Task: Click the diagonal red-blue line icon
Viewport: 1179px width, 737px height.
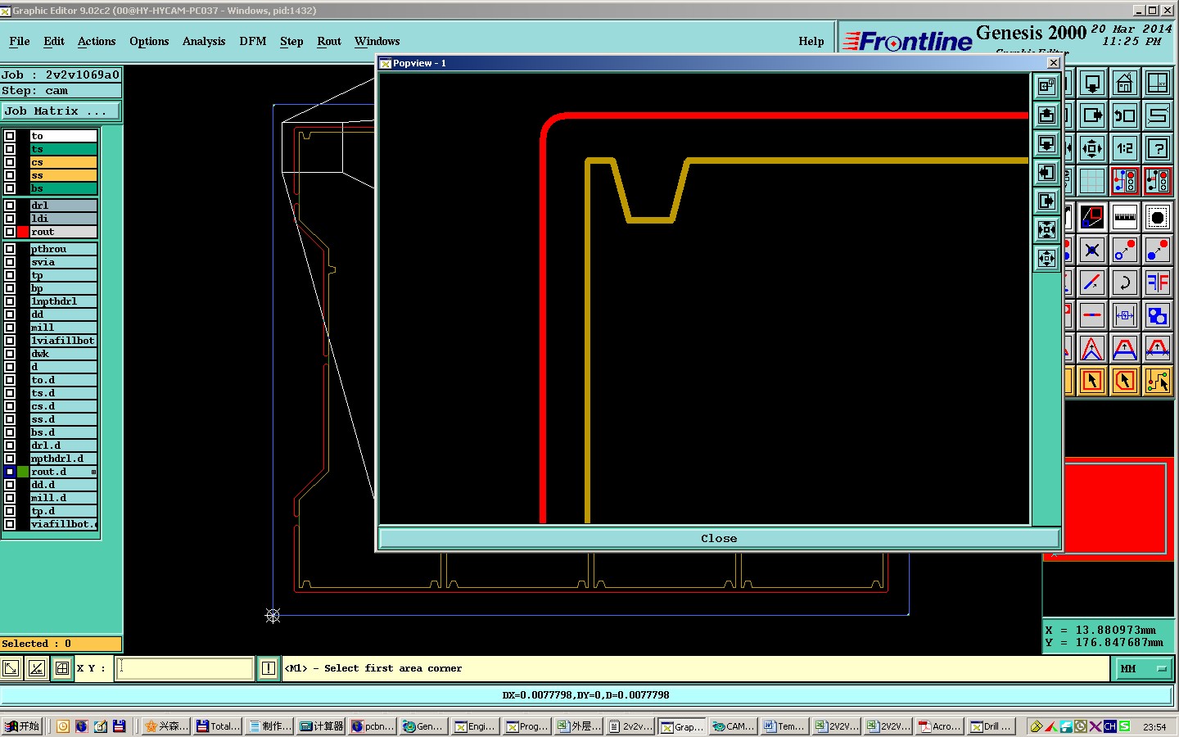Action: (1092, 283)
